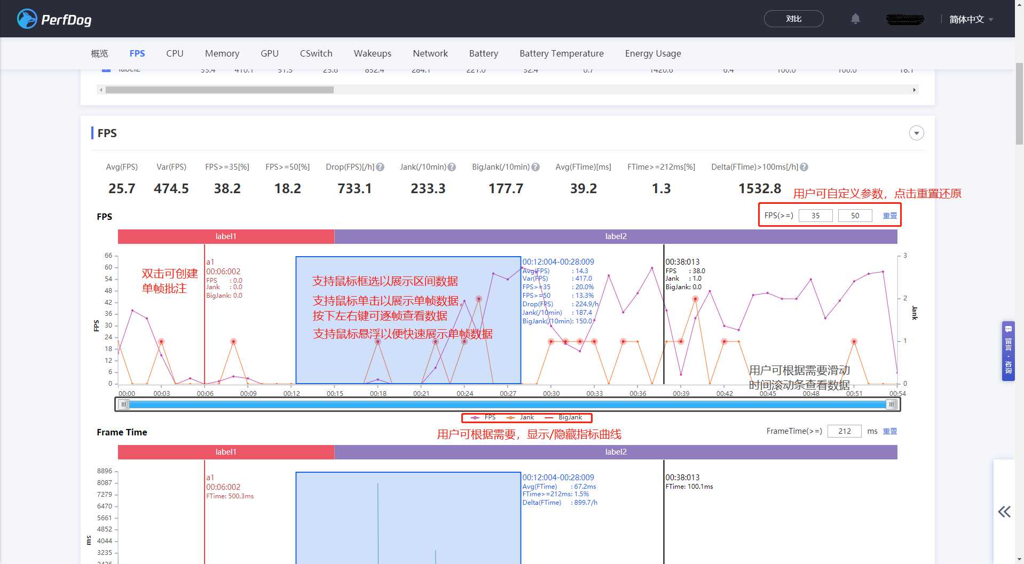Click the 对比 compare button
1024x564 pixels.
[x=793, y=19]
